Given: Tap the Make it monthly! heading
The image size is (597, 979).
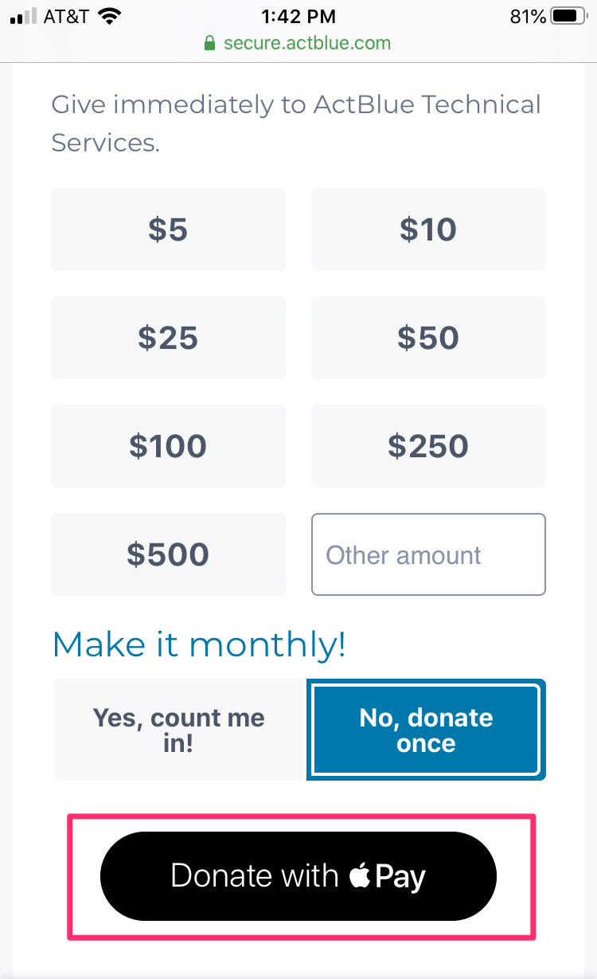Looking at the screenshot, I should click(199, 644).
